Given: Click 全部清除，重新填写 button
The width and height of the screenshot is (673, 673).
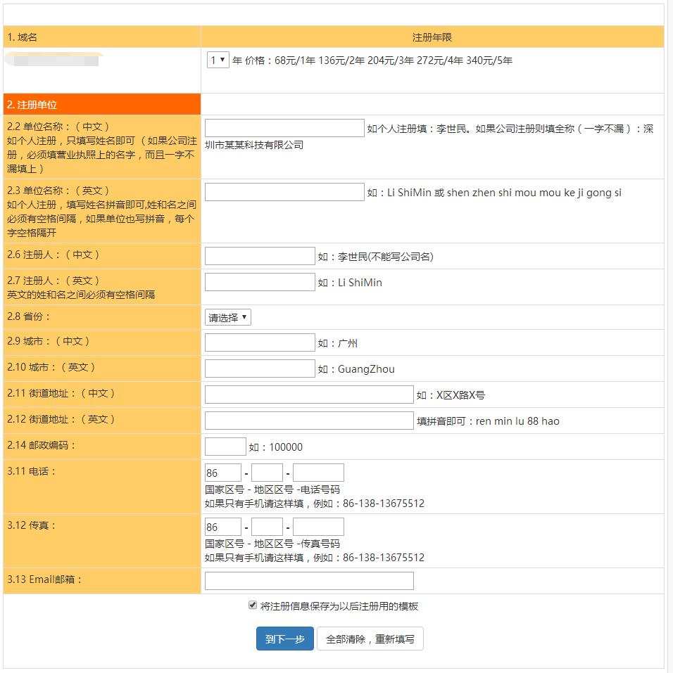Looking at the screenshot, I should coord(370,639).
